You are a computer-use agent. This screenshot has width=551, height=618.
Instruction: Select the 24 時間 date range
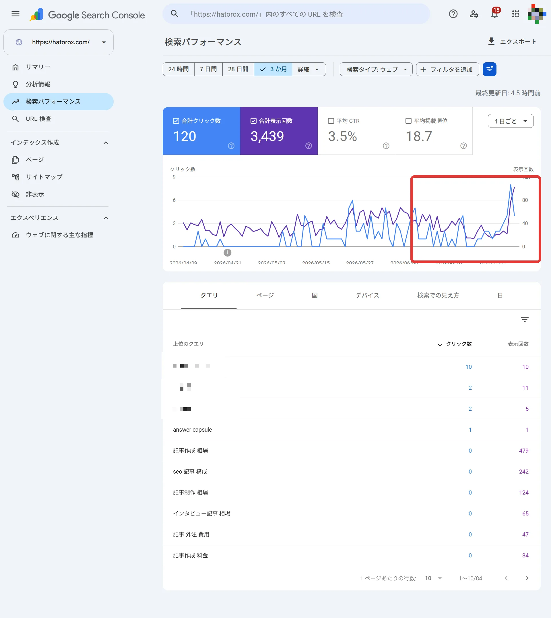178,69
